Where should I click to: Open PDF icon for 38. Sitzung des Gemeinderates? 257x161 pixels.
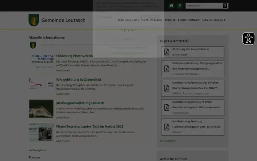(167, 52)
